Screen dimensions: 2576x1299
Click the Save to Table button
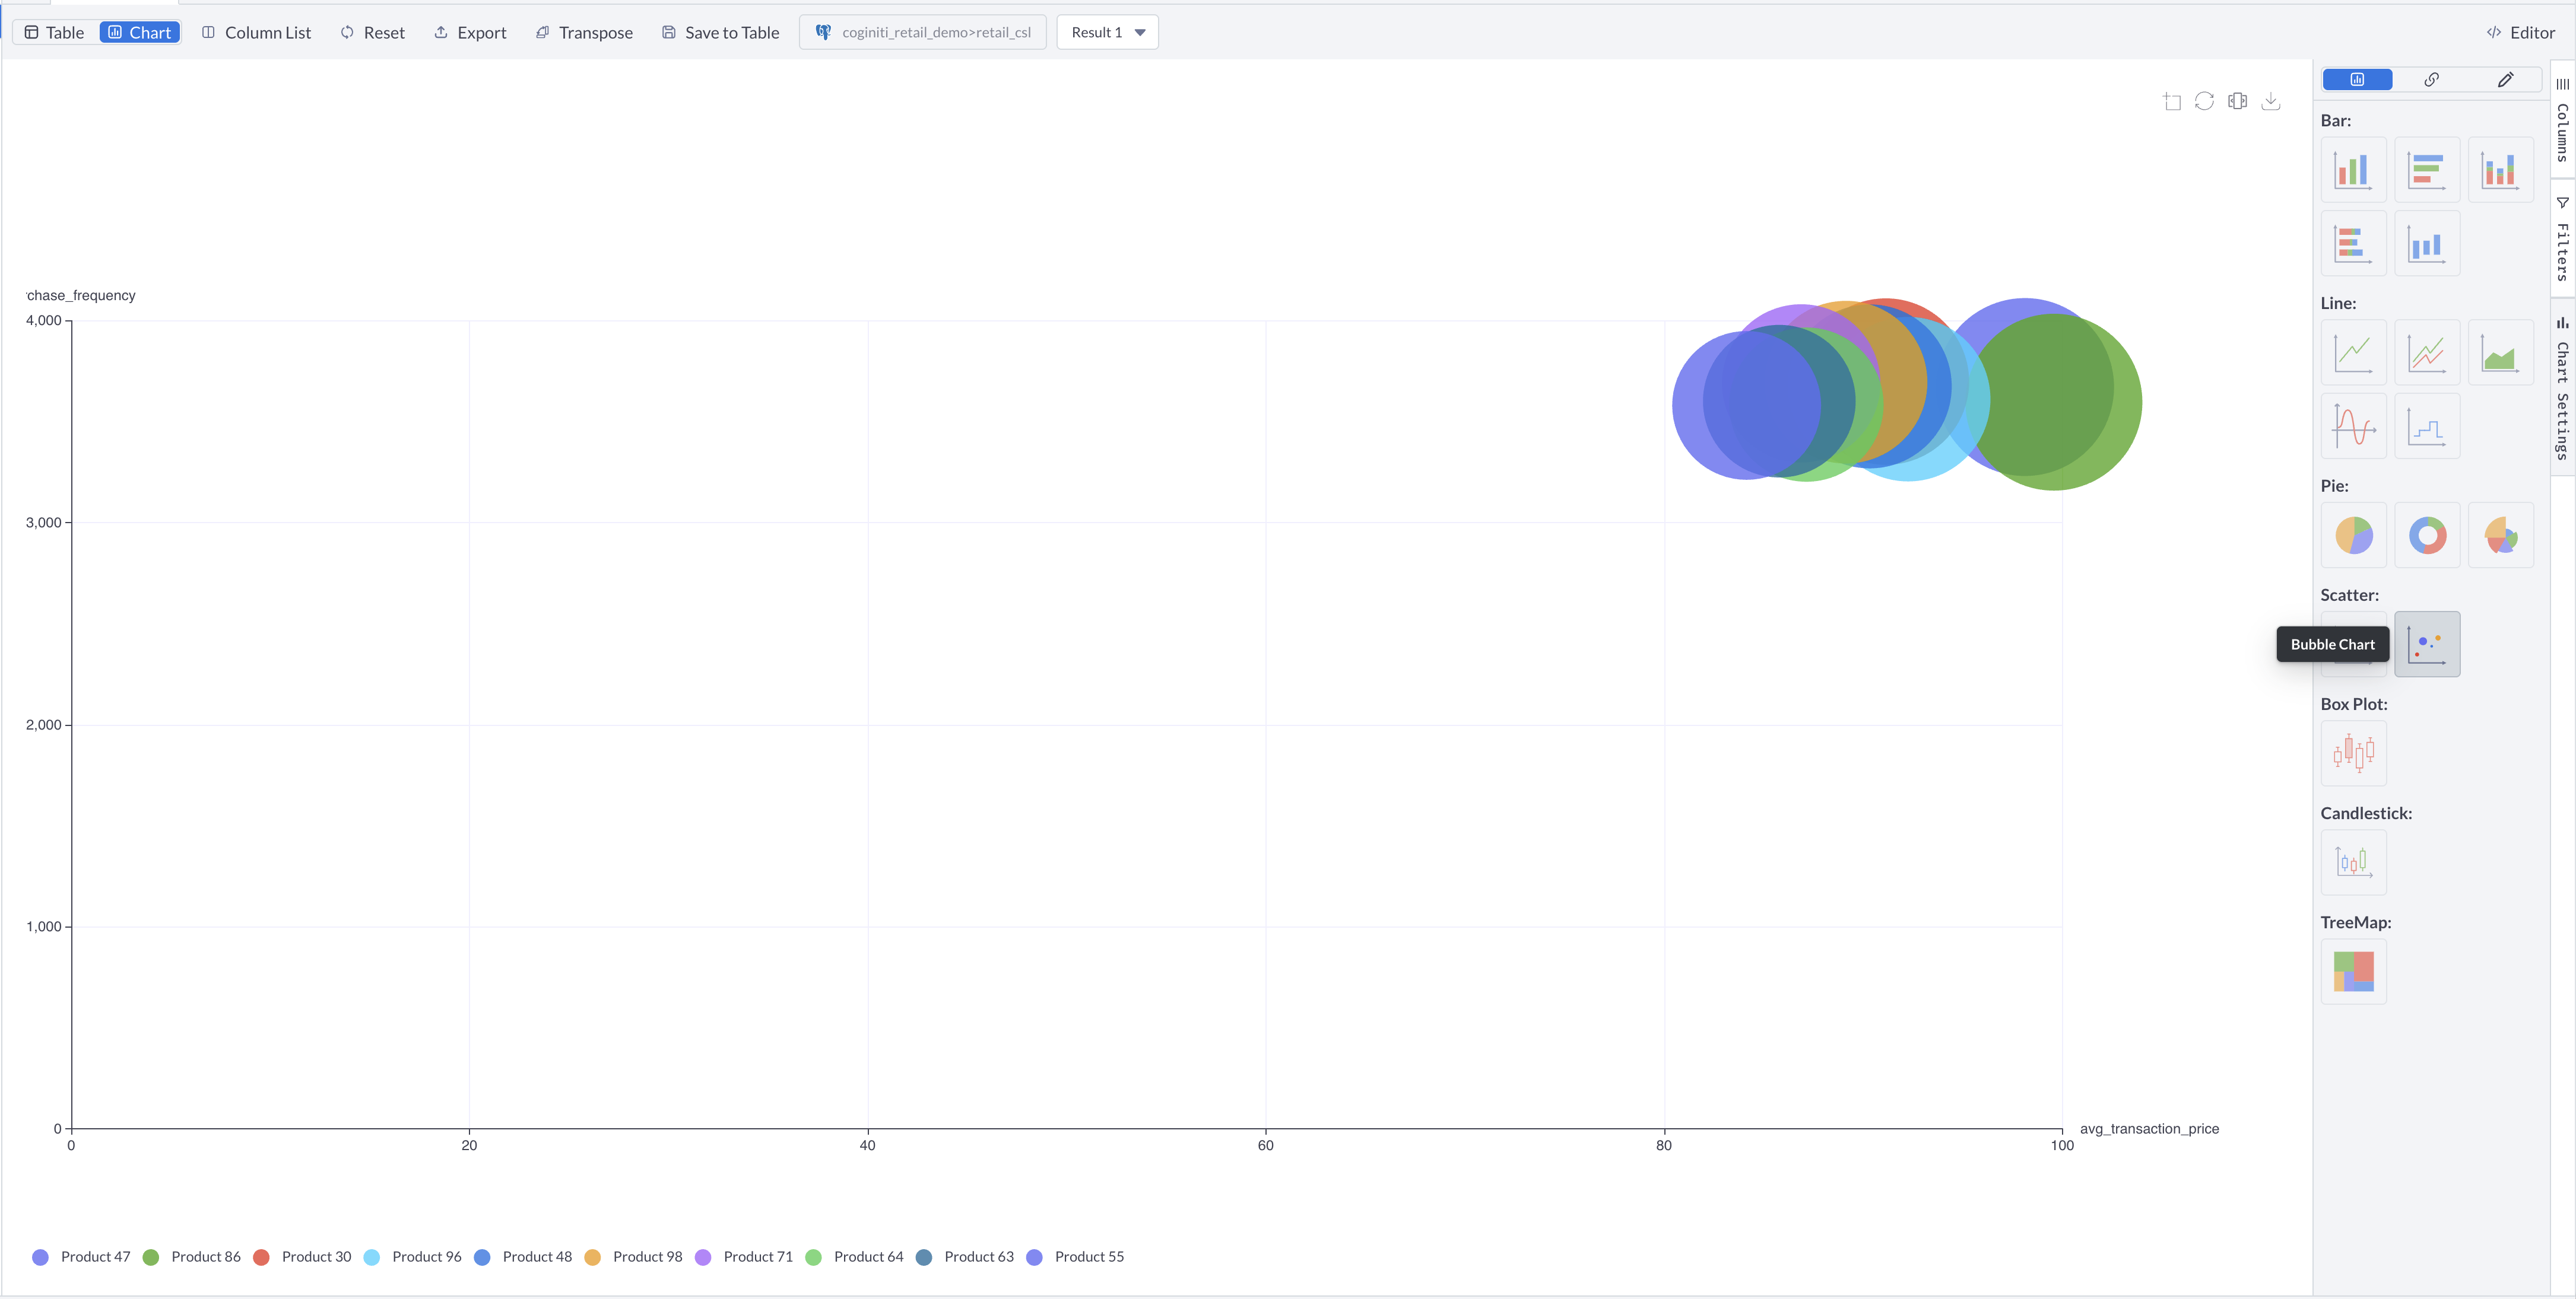point(720,32)
